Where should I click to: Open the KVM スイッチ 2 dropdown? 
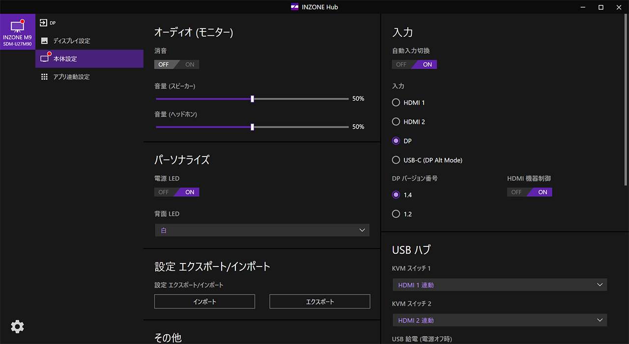499,320
